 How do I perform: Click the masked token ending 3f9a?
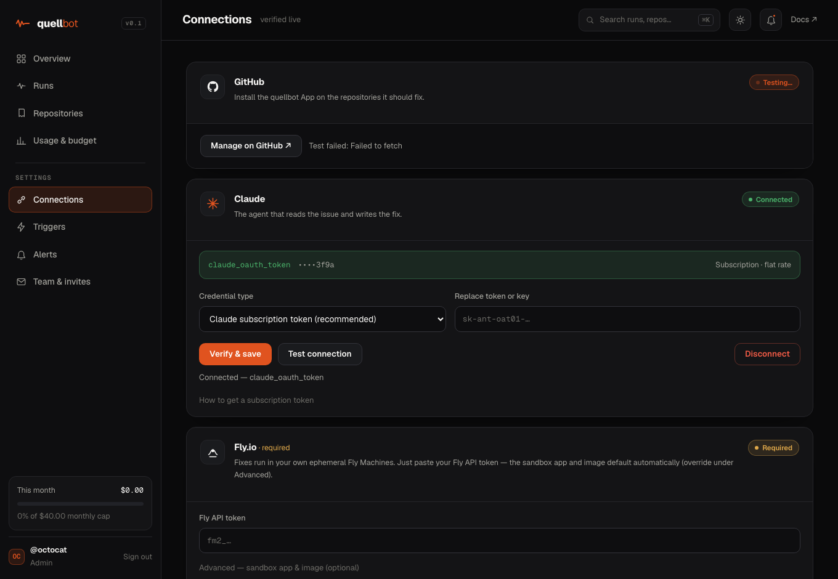tap(316, 265)
